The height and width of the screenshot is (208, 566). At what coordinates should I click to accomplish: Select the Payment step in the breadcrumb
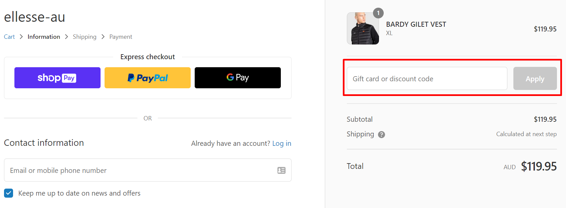click(121, 36)
